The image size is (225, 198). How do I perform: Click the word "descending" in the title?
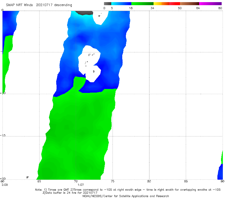63,5
